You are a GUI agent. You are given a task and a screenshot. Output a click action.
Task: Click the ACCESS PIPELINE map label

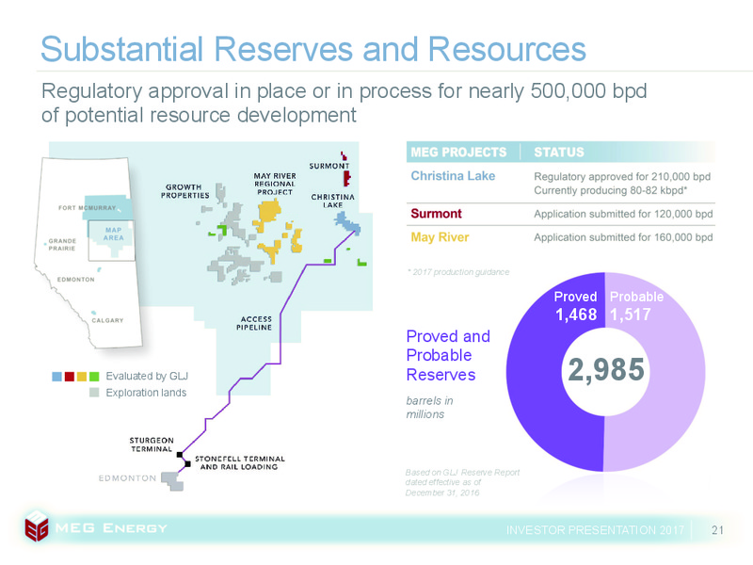click(254, 323)
